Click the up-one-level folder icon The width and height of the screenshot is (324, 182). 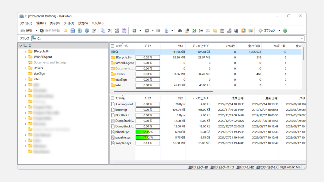click(x=159, y=31)
